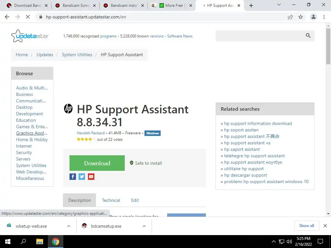Close the Download Bandicam tab
This screenshot has height=248, width=331.
point(46,5)
